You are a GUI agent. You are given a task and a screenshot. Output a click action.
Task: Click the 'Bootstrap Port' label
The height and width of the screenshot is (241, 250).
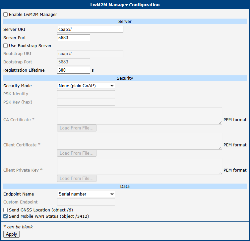pyautogui.click(x=18, y=62)
